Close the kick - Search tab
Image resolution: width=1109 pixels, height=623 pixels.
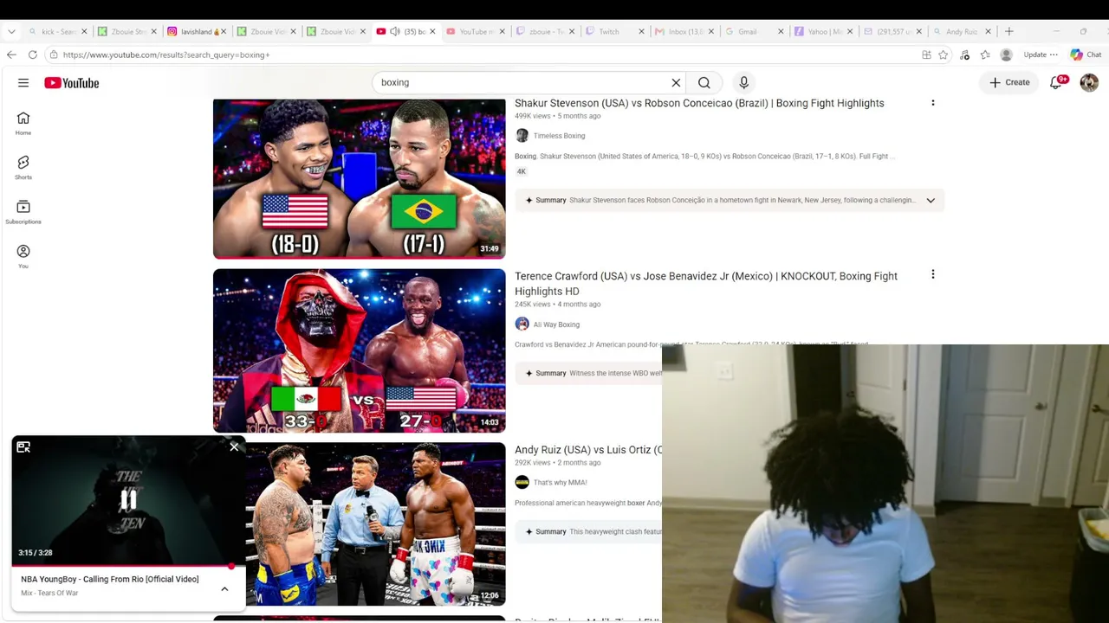click(84, 32)
